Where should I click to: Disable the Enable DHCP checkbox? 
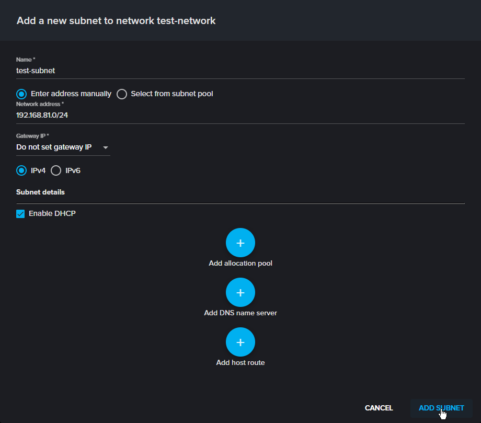click(20, 213)
